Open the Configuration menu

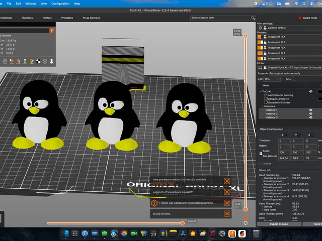pos(60,4)
